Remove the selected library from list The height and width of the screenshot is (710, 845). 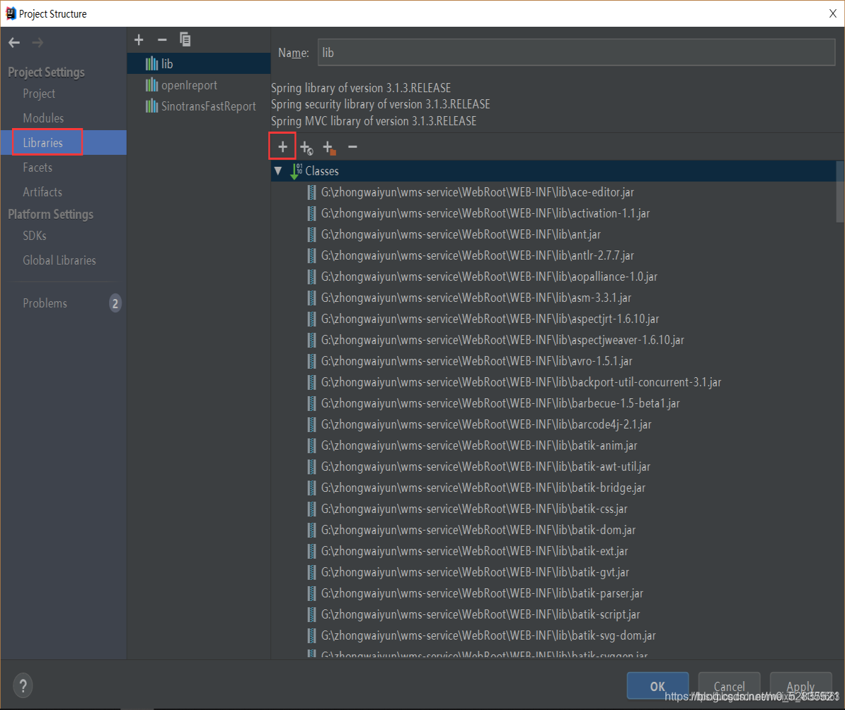tap(162, 40)
